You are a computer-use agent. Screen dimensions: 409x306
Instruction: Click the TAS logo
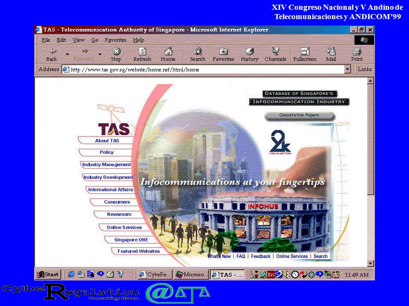pyautogui.click(x=114, y=129)
